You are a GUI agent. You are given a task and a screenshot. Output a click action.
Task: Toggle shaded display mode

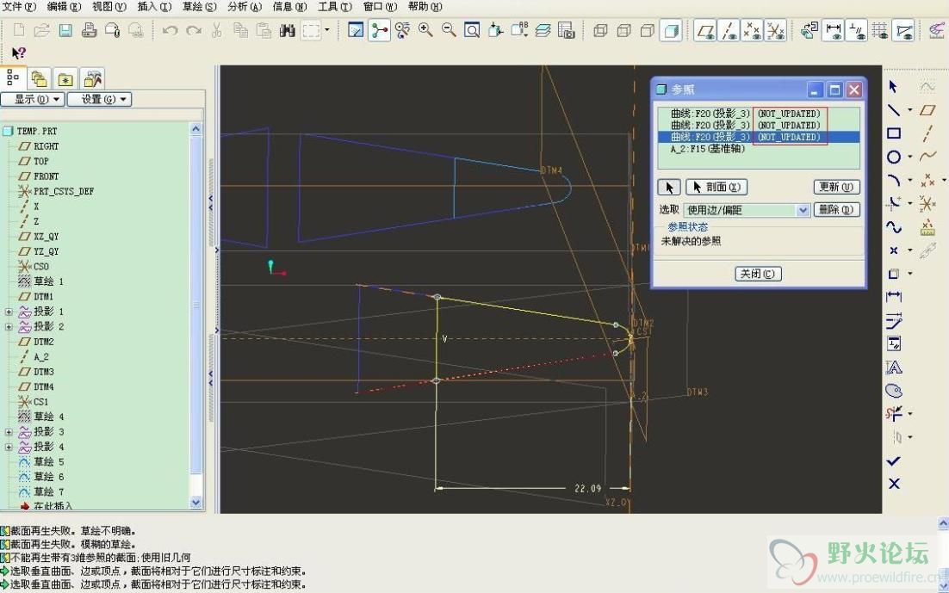click(671, 30)
